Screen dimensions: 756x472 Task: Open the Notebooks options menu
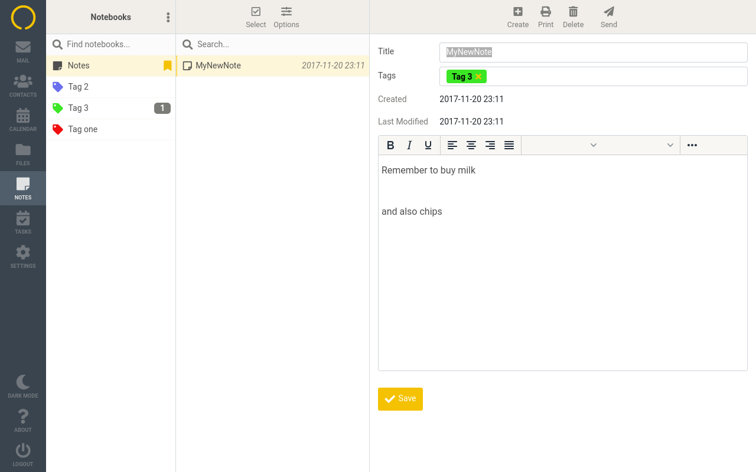(x=168, y=17)
